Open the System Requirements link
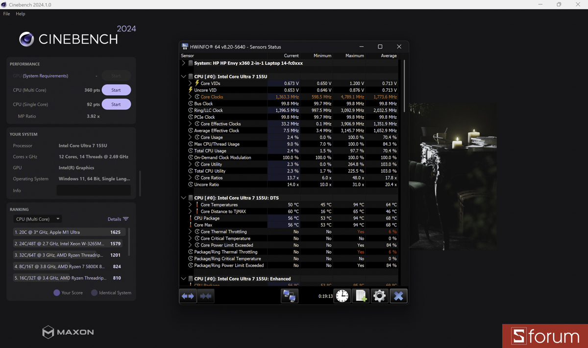 46,76
